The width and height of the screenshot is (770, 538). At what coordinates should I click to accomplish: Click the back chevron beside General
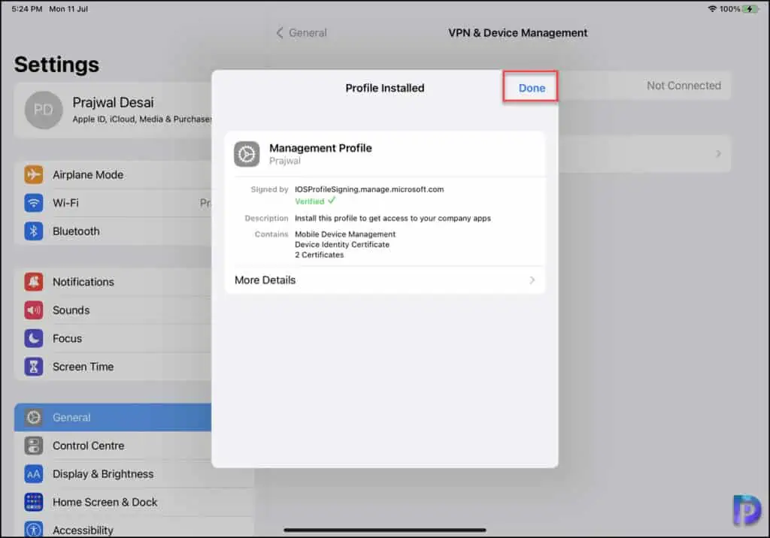pos(280,33)
